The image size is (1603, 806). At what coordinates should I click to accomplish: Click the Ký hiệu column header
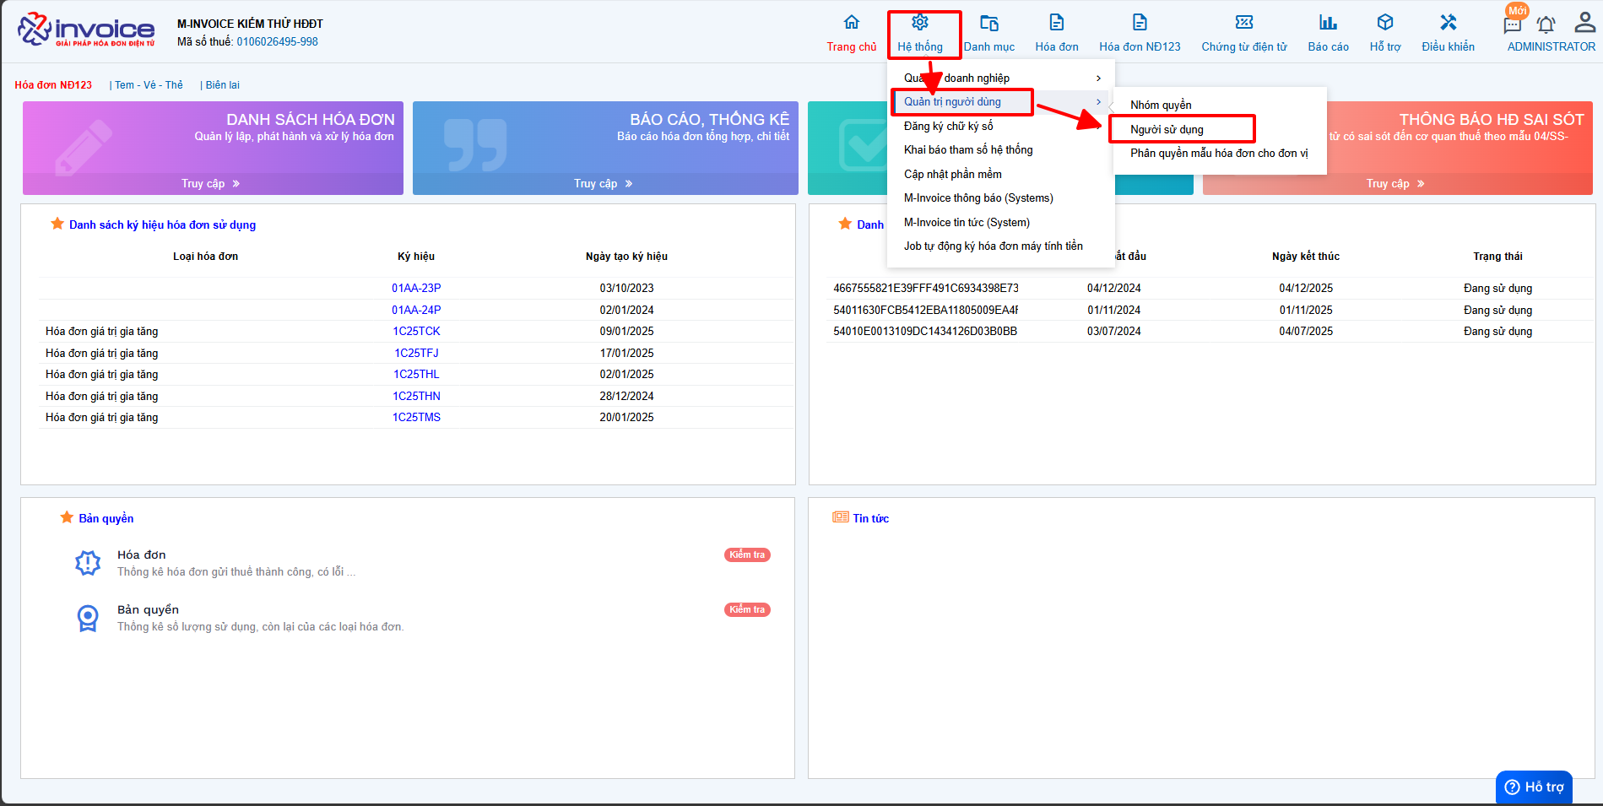pos(416,256)
